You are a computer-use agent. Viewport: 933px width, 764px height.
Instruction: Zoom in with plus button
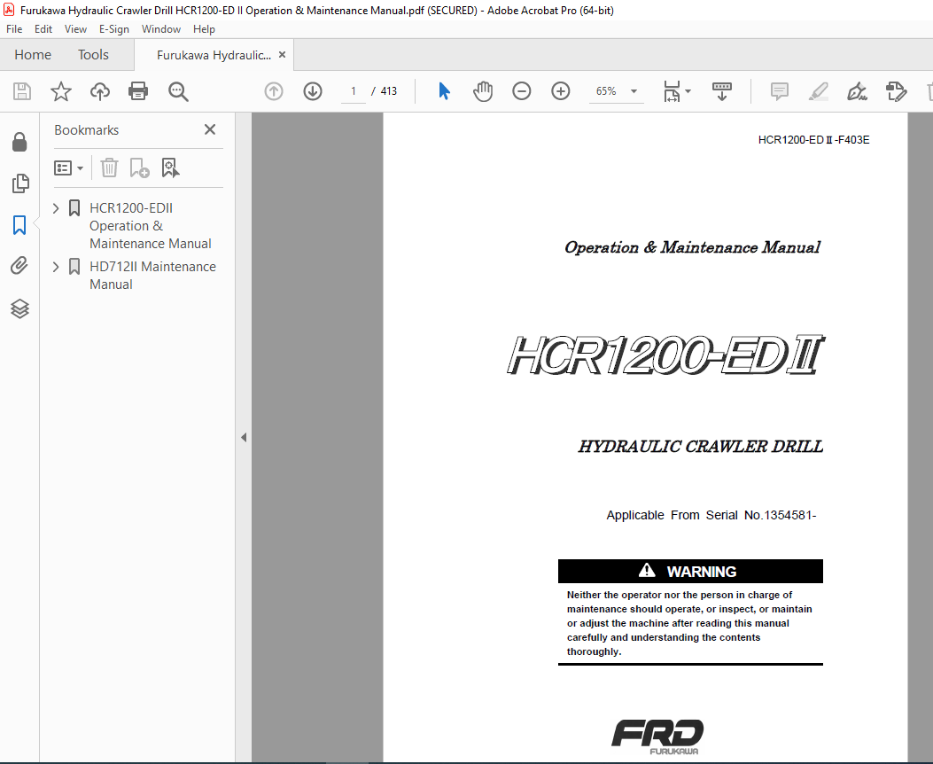pos(561,91)
